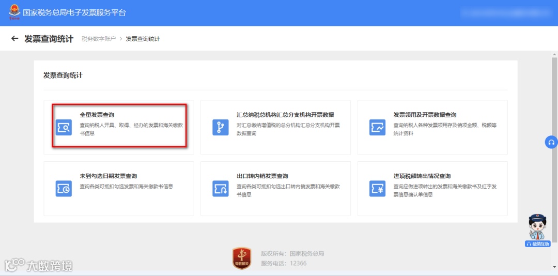
Task: Click the 未到勾选日期发票查询 clock icon
Action: pyautogui.click(x=64, y=188)
